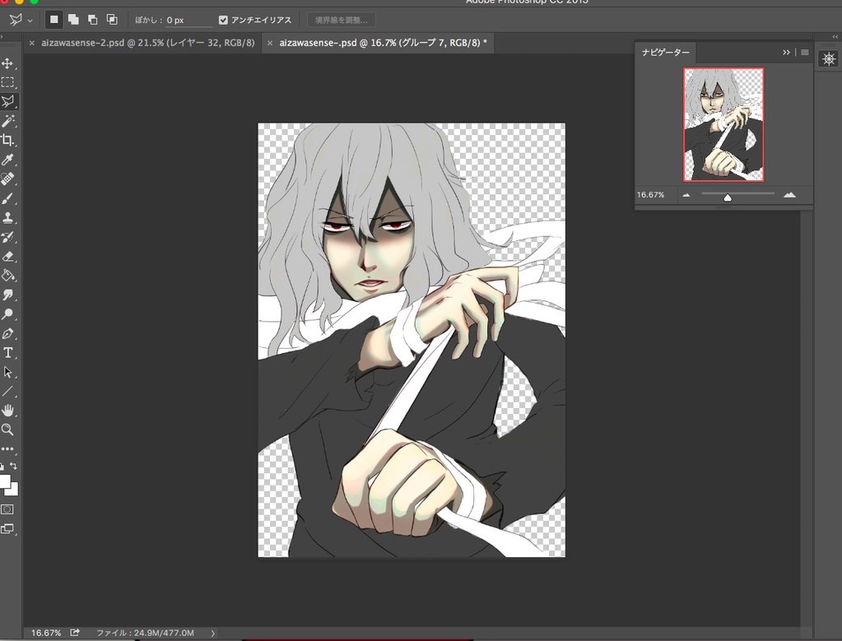Open the Navigator panel options menu
Viewport: 842px width, 641px height.
pos(805,53)
